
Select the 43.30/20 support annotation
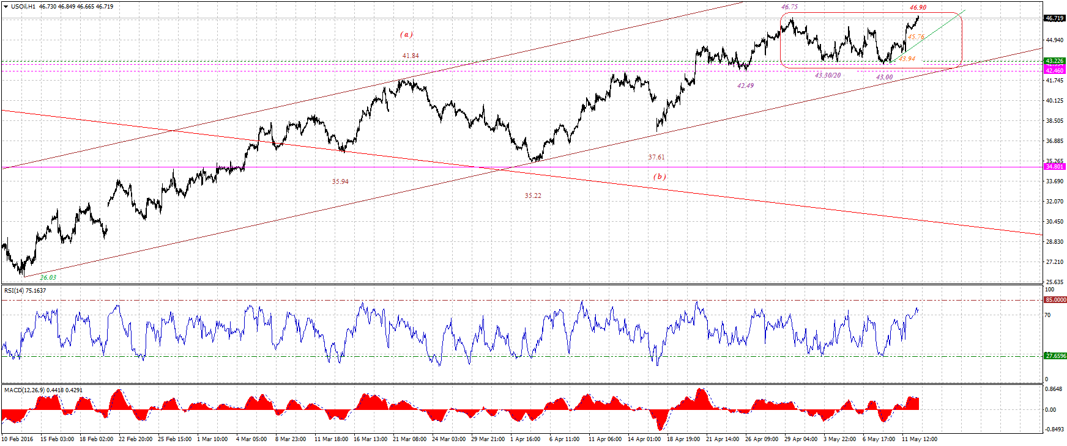828,76
